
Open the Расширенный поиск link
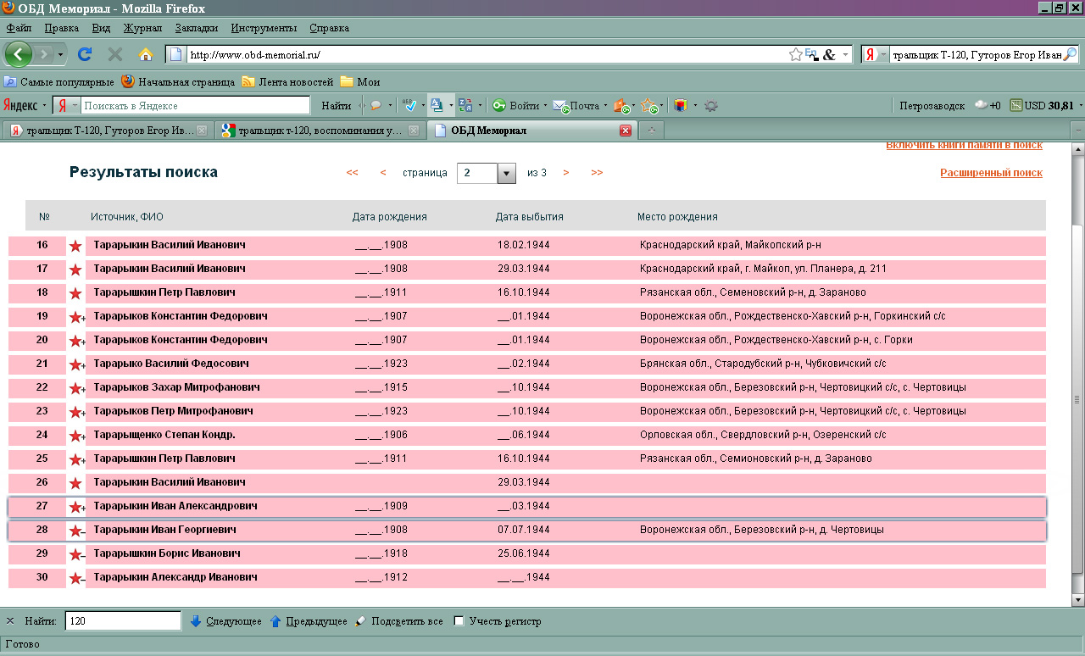point(991,173)
